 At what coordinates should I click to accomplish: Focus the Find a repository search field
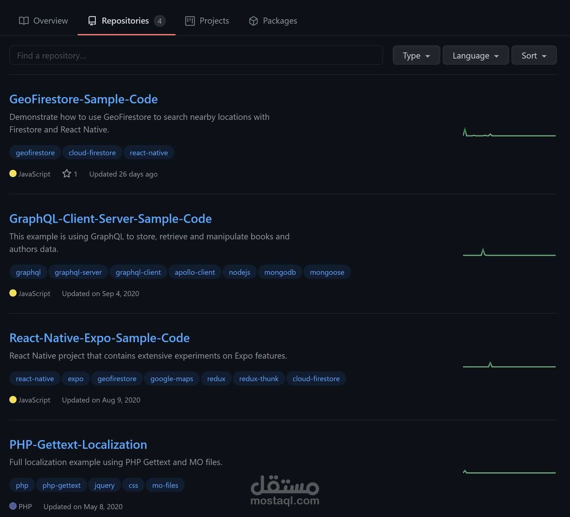196,55
